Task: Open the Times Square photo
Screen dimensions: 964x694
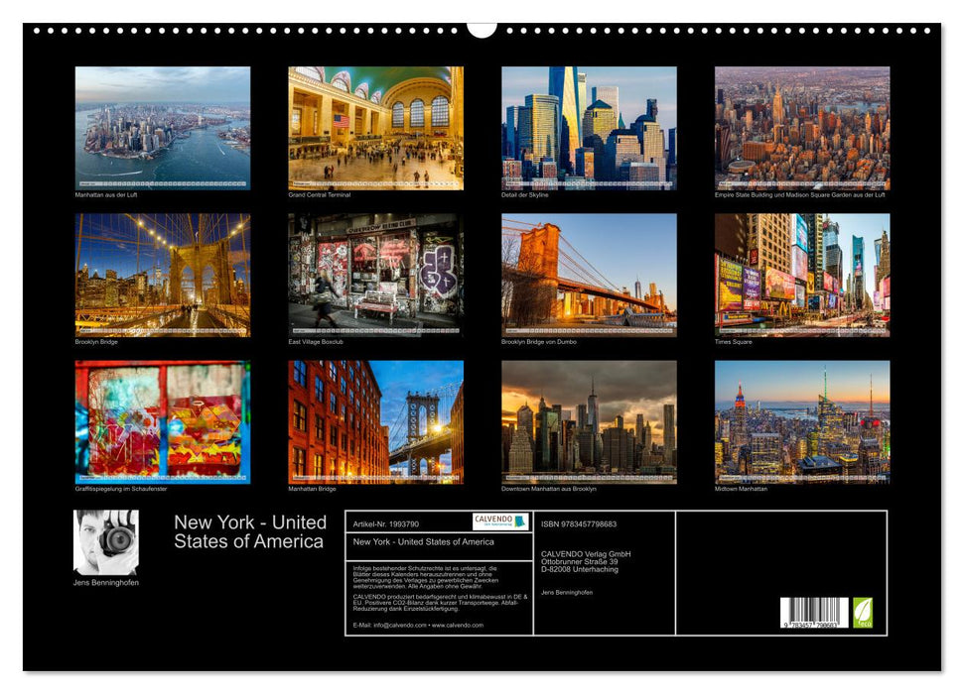Action: (800, 273)
